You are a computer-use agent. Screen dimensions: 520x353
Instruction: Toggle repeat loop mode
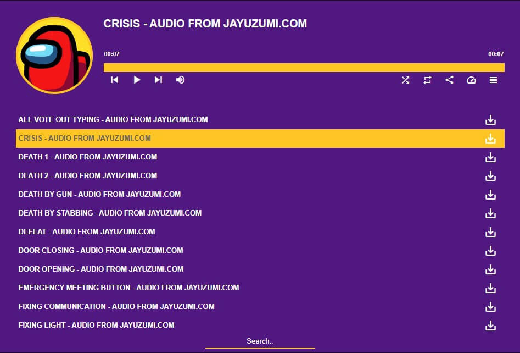427,80
